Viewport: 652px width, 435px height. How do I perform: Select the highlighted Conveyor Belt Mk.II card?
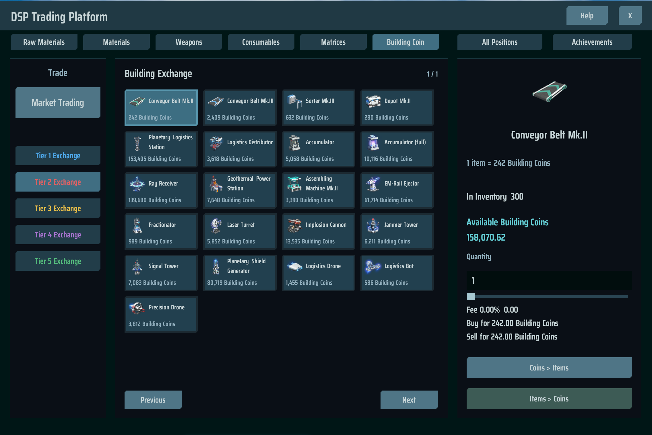161,108
